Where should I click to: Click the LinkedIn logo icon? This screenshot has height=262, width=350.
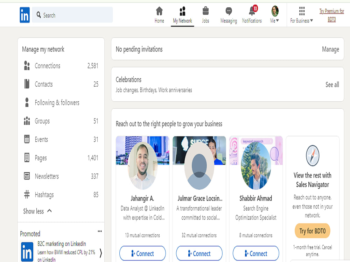pos(24,15)
